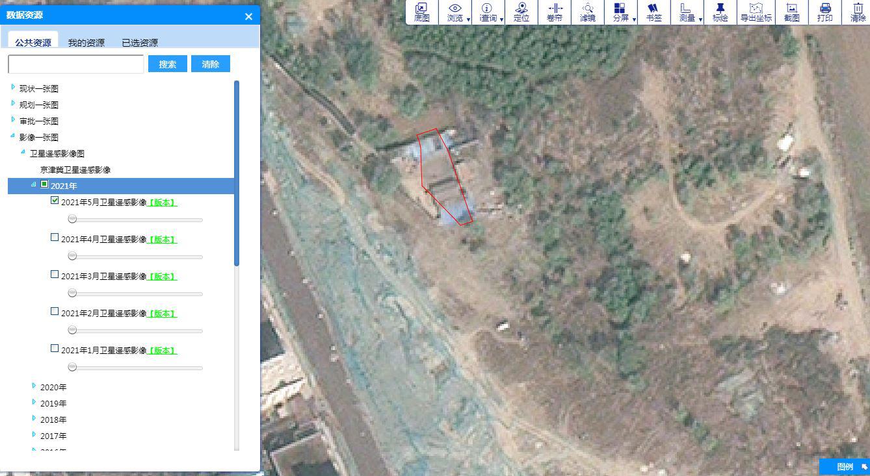This screenshot has width=870, height=476.
Task: Activate the 标绘 pin marking tool
Action: [720, 12]
